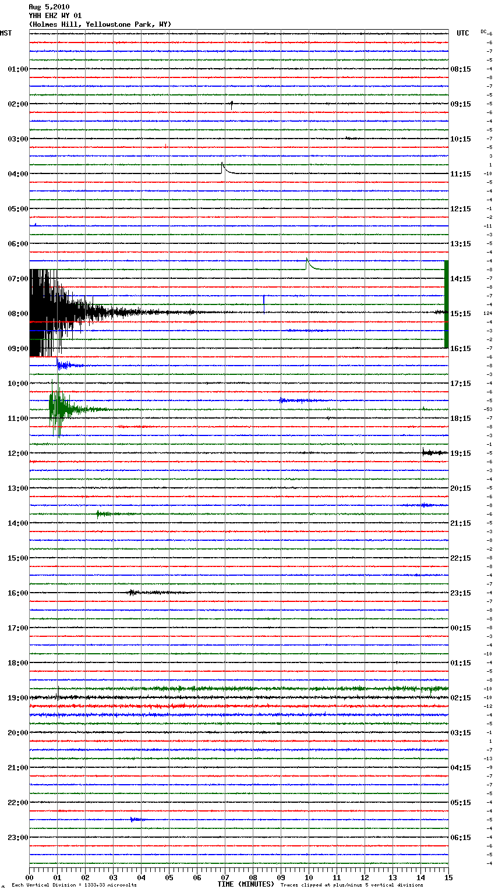Screen dimensions: 495x893
Task: Click the clipped green bar at right edge
Action: (446, 304)
